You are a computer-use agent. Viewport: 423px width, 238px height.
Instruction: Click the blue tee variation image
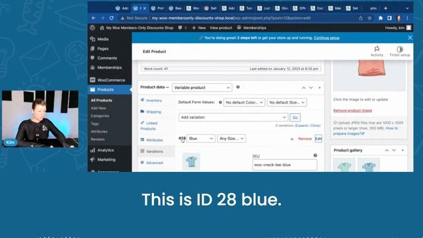(191, 162)
